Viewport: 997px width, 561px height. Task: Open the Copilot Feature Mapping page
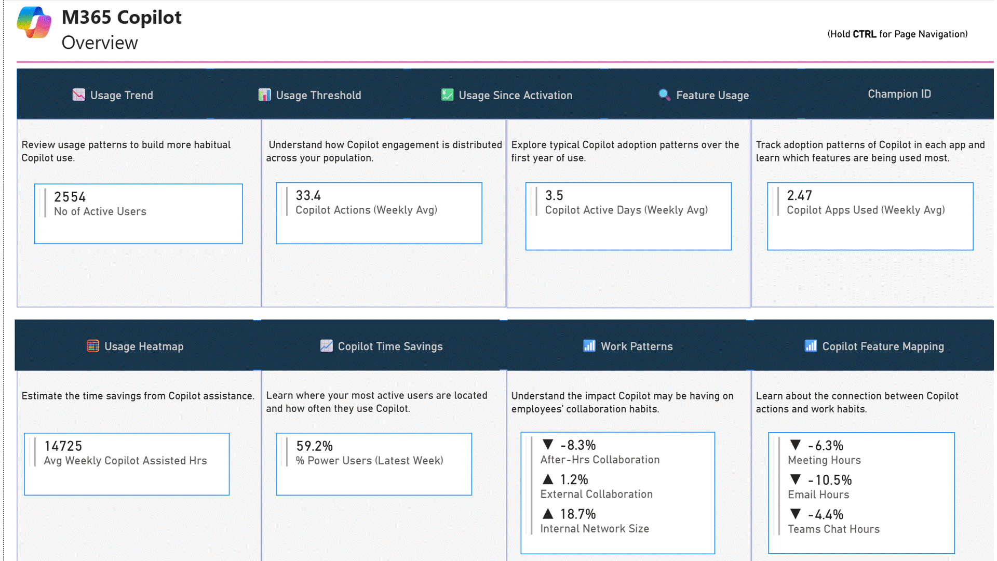883,346
